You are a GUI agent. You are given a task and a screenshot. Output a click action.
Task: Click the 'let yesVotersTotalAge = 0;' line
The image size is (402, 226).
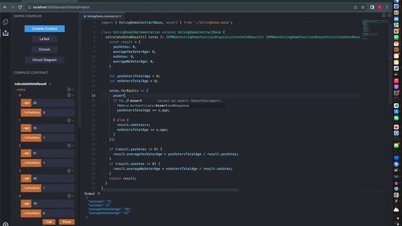[134, 76]
